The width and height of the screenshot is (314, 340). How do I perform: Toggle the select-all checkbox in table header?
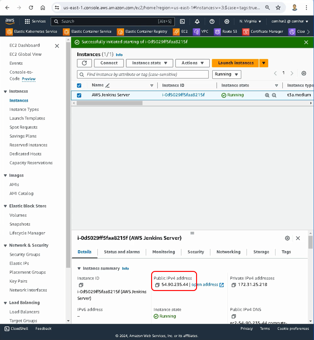pyautogui.click(x=79, y=85)
